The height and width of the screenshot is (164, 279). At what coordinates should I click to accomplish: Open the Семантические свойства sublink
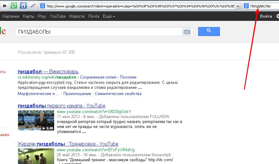point(118,93)
